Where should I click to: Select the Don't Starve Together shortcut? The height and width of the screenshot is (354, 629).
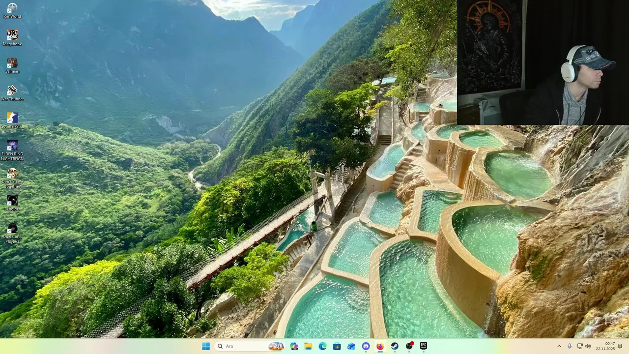point(12,178)
